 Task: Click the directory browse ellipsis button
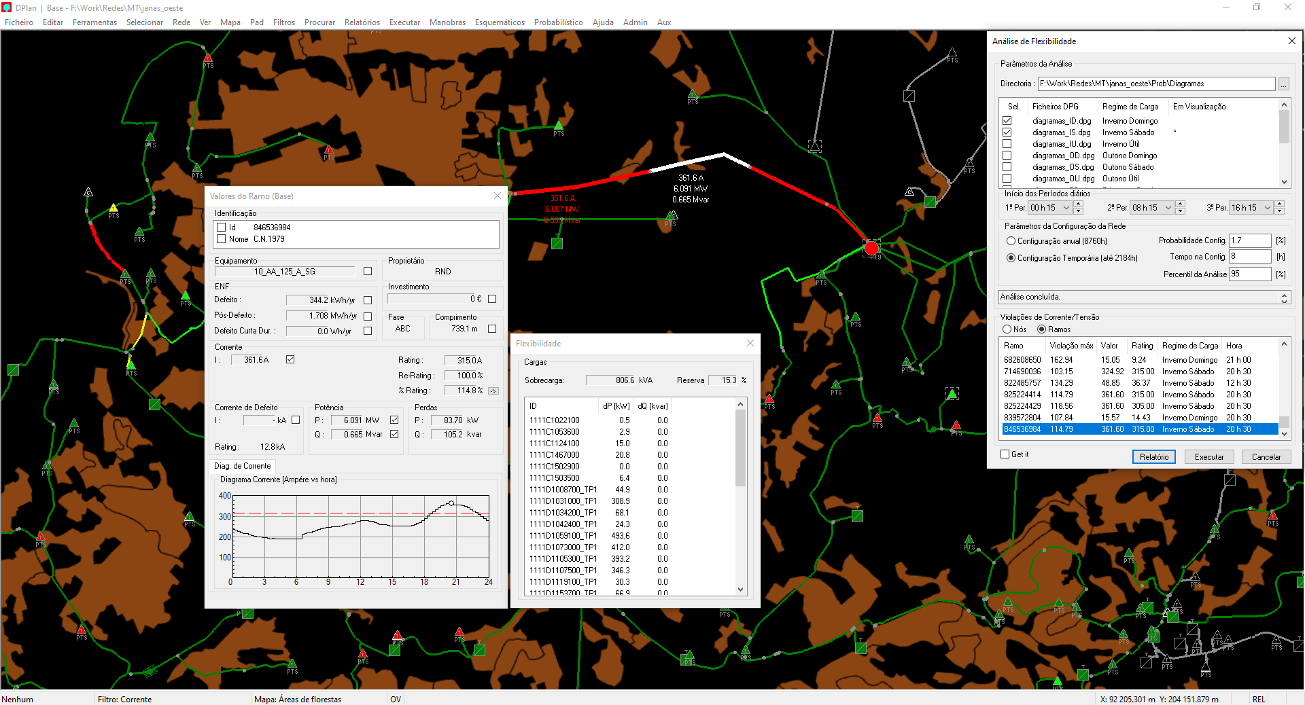pyautogui.click(x=1283, y=84)
